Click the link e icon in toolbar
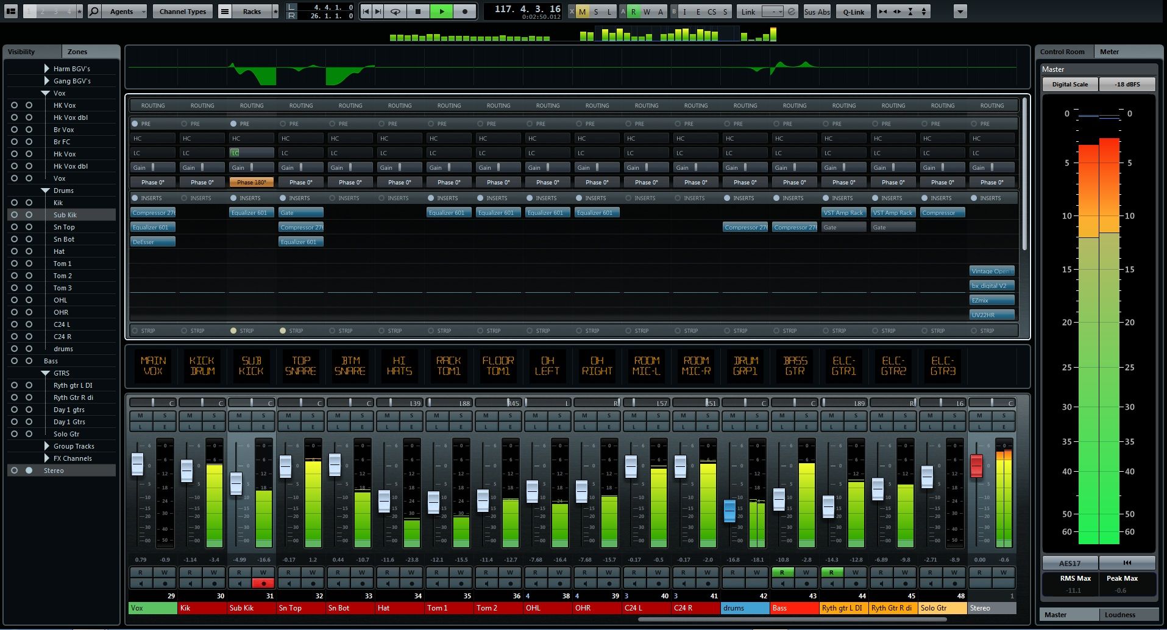 coord(792,12)
